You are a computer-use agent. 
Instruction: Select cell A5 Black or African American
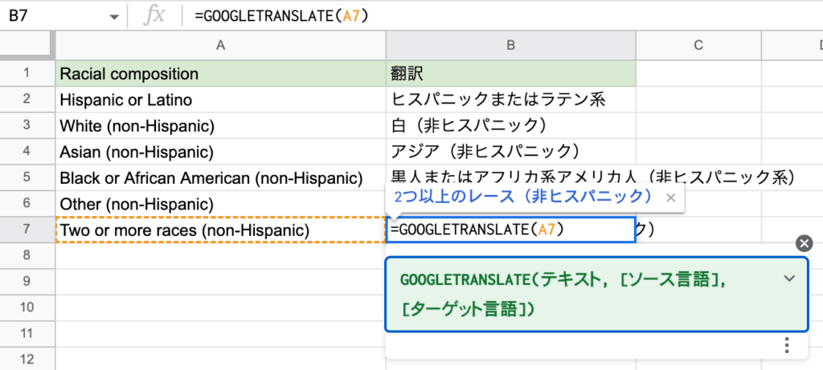220,178
